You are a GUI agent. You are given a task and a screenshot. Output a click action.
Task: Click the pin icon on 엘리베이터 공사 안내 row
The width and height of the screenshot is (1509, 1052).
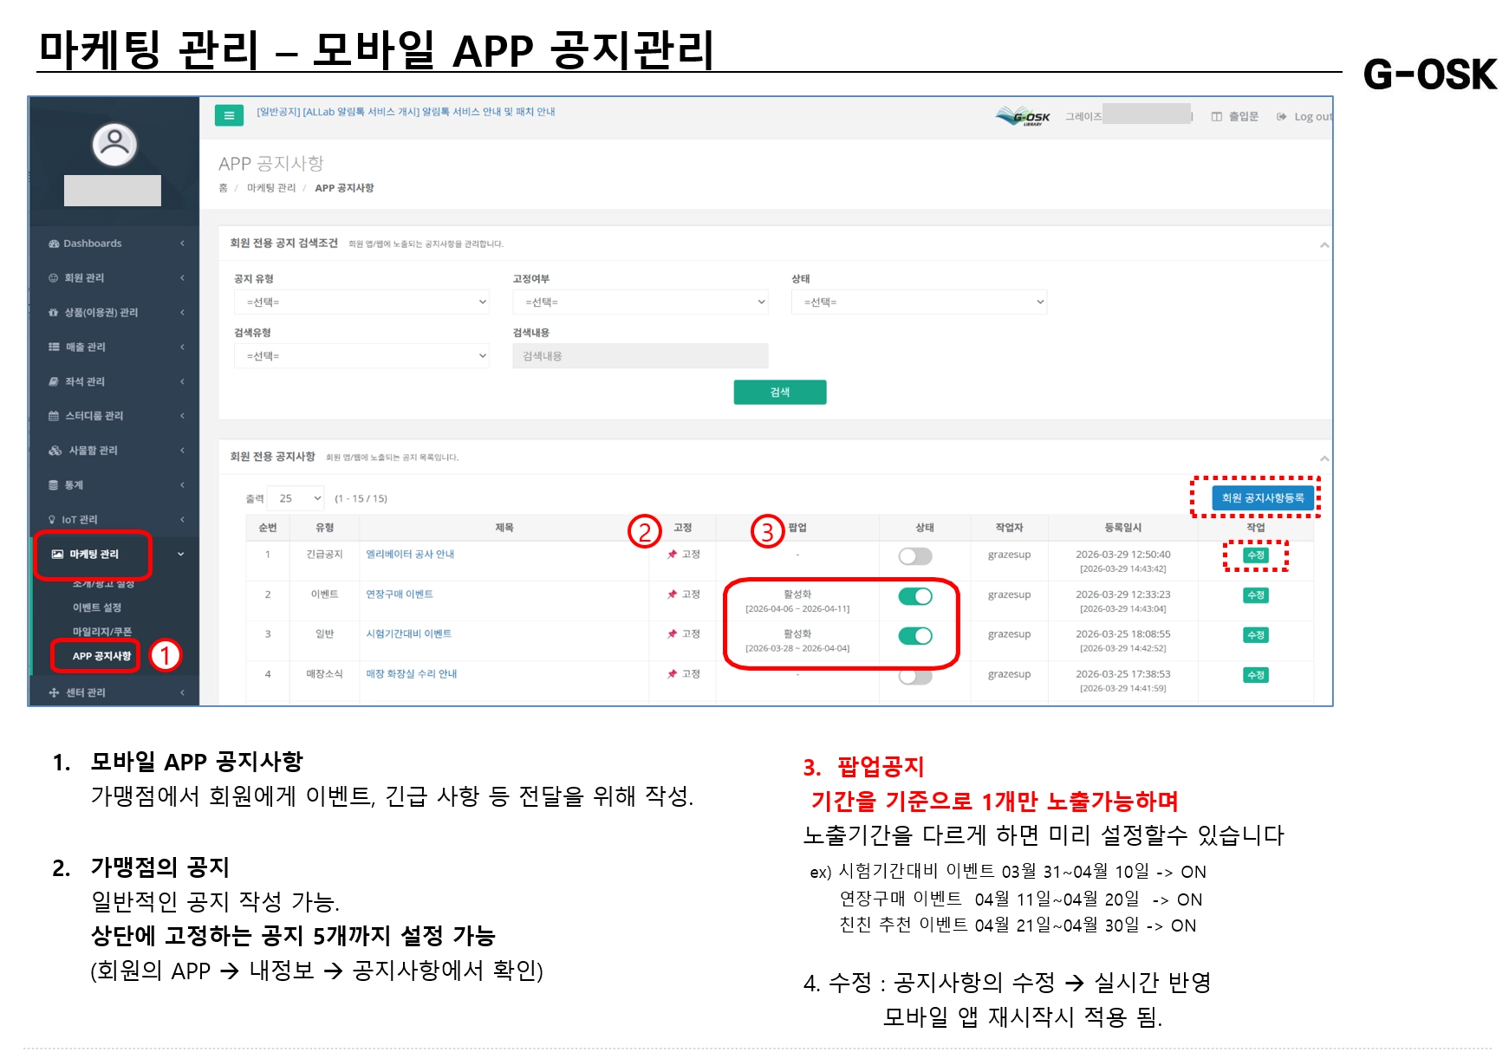click(673, 555)
